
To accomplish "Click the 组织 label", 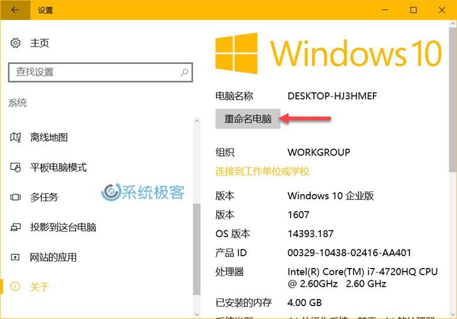I will pyautogui.click(x=225, y=152).
